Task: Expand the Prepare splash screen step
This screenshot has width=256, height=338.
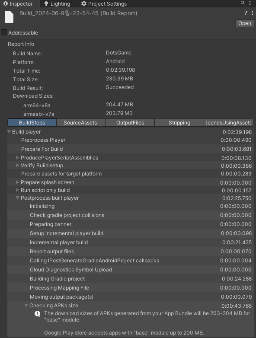Action: tap(18, 182)
